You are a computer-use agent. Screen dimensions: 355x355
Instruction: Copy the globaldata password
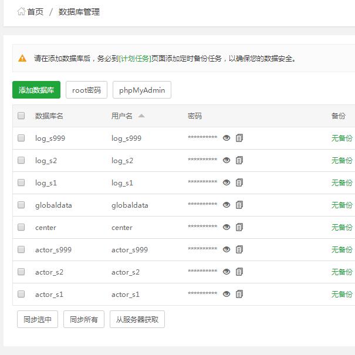click(x=239, y=205)
